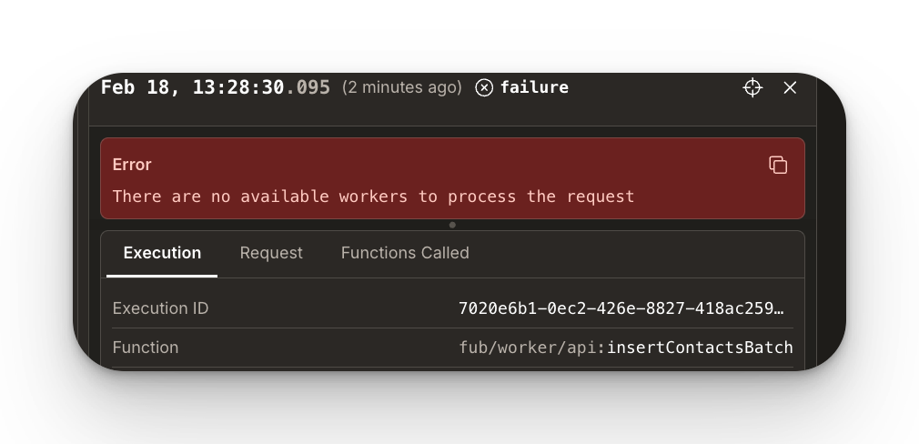919x444 pixels.
Task: Click the Feb 18 13:28:30 timestamp
Action: click(x=193, y=87)
